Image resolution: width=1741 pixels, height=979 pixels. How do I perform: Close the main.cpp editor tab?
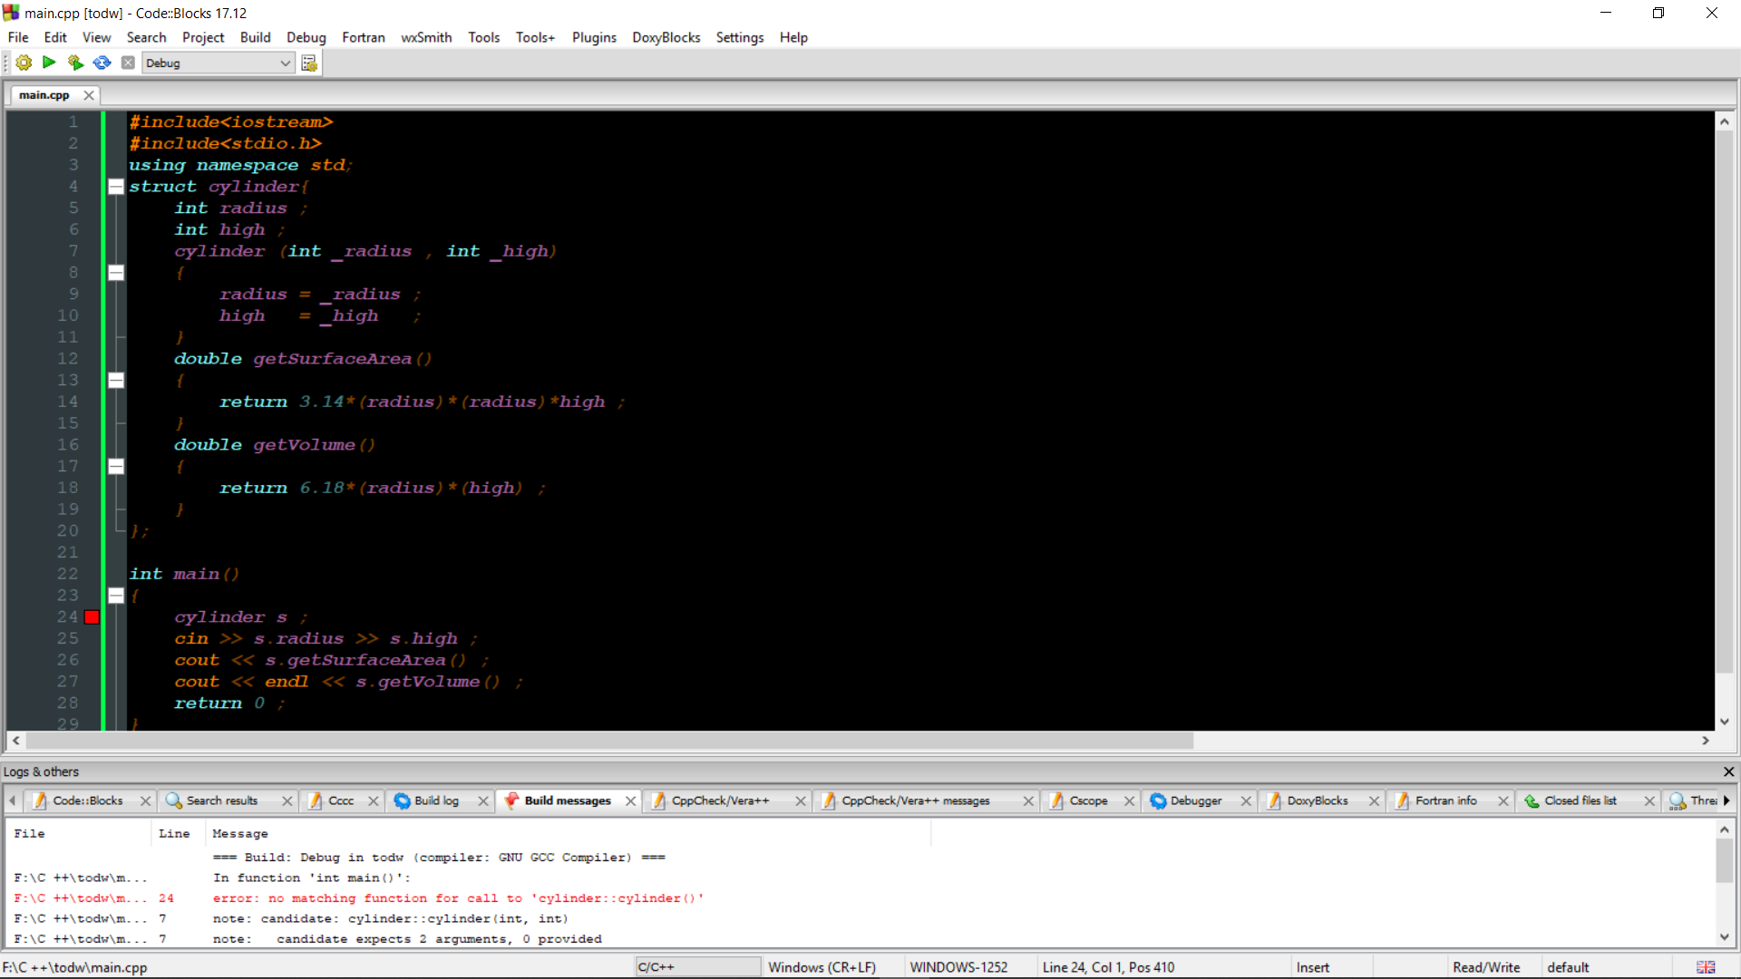coord(89,95)
